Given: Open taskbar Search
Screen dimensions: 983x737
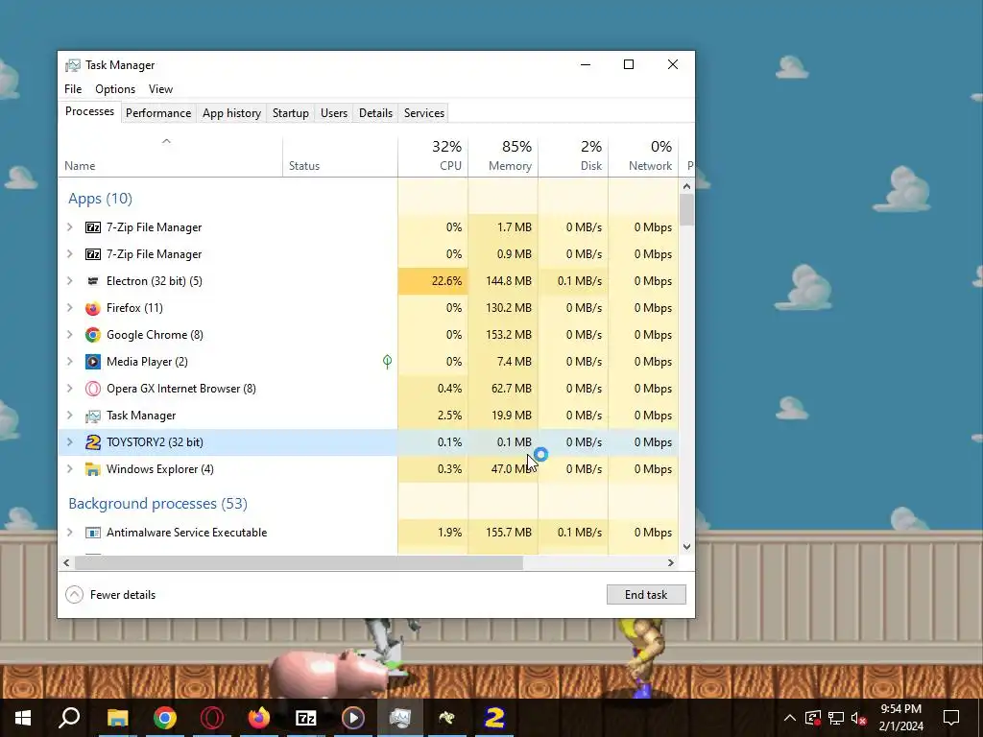Looking at the screenshot, I should coord(69,718).
